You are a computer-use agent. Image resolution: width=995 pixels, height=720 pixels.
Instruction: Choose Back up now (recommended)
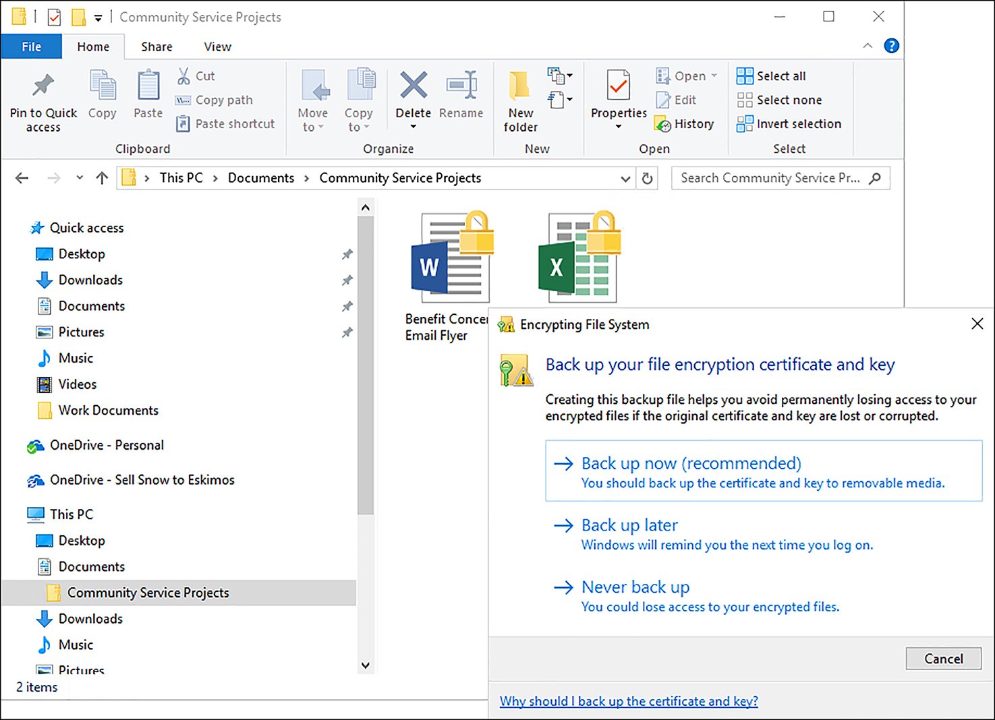[764, 471]
